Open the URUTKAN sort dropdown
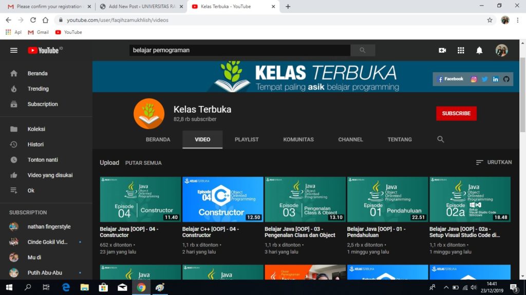526x295 pixels. click(494, 162)
